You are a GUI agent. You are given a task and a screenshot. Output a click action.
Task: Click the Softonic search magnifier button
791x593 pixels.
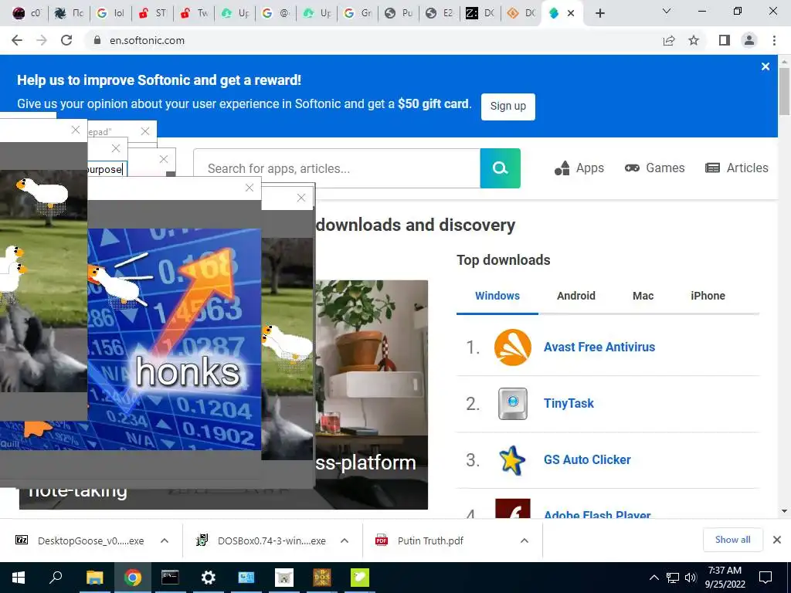[500, 168]
